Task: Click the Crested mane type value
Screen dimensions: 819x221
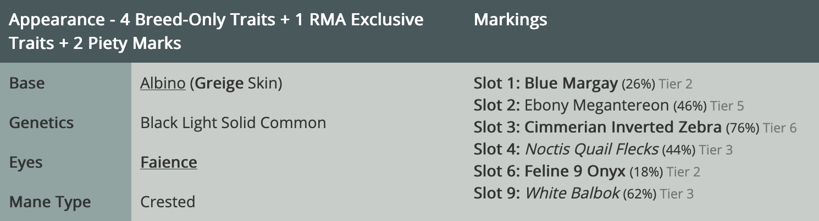Action: 168,202
